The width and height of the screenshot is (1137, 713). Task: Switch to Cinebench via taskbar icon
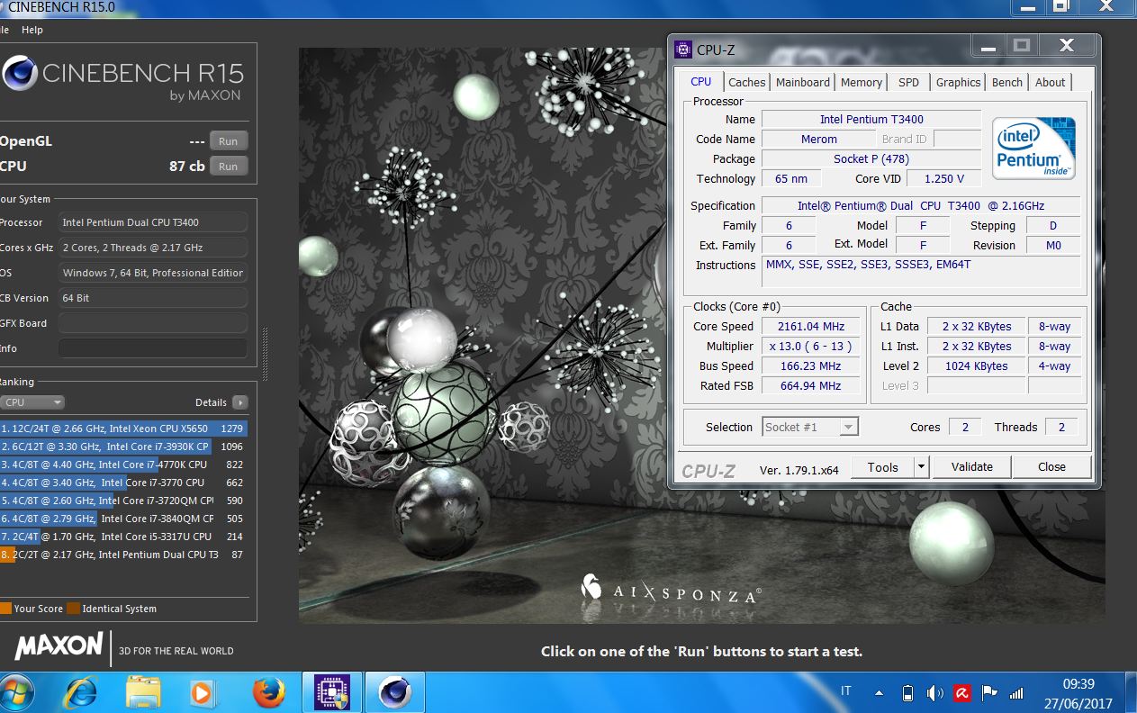click(x=394, y=692)
